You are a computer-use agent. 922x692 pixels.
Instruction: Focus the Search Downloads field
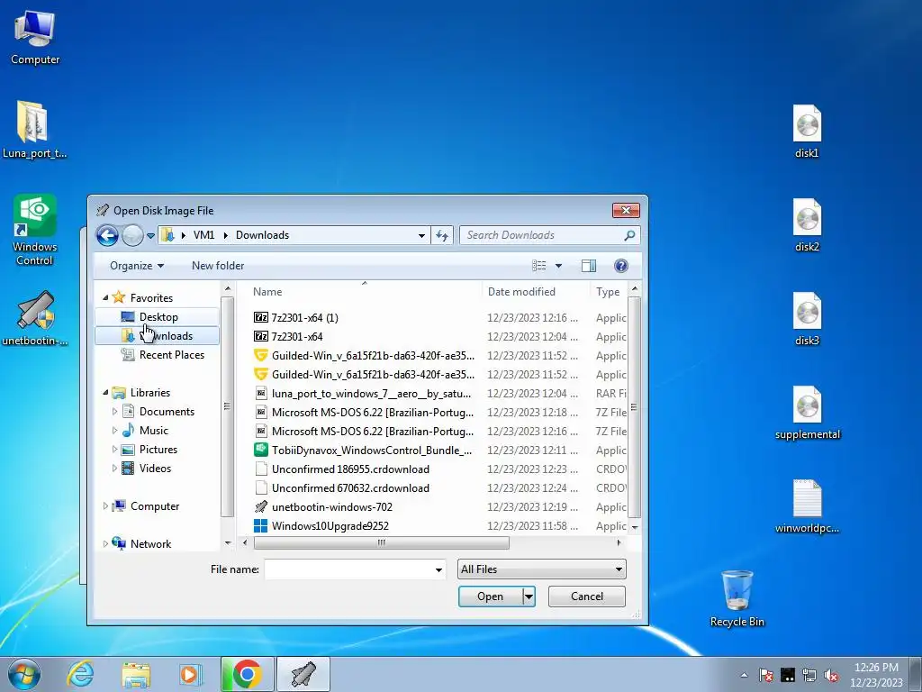(550, 235)
